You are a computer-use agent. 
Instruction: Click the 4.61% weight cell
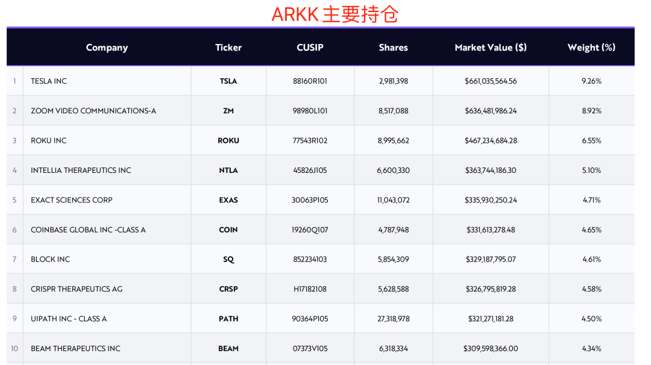tap(591, 260)
